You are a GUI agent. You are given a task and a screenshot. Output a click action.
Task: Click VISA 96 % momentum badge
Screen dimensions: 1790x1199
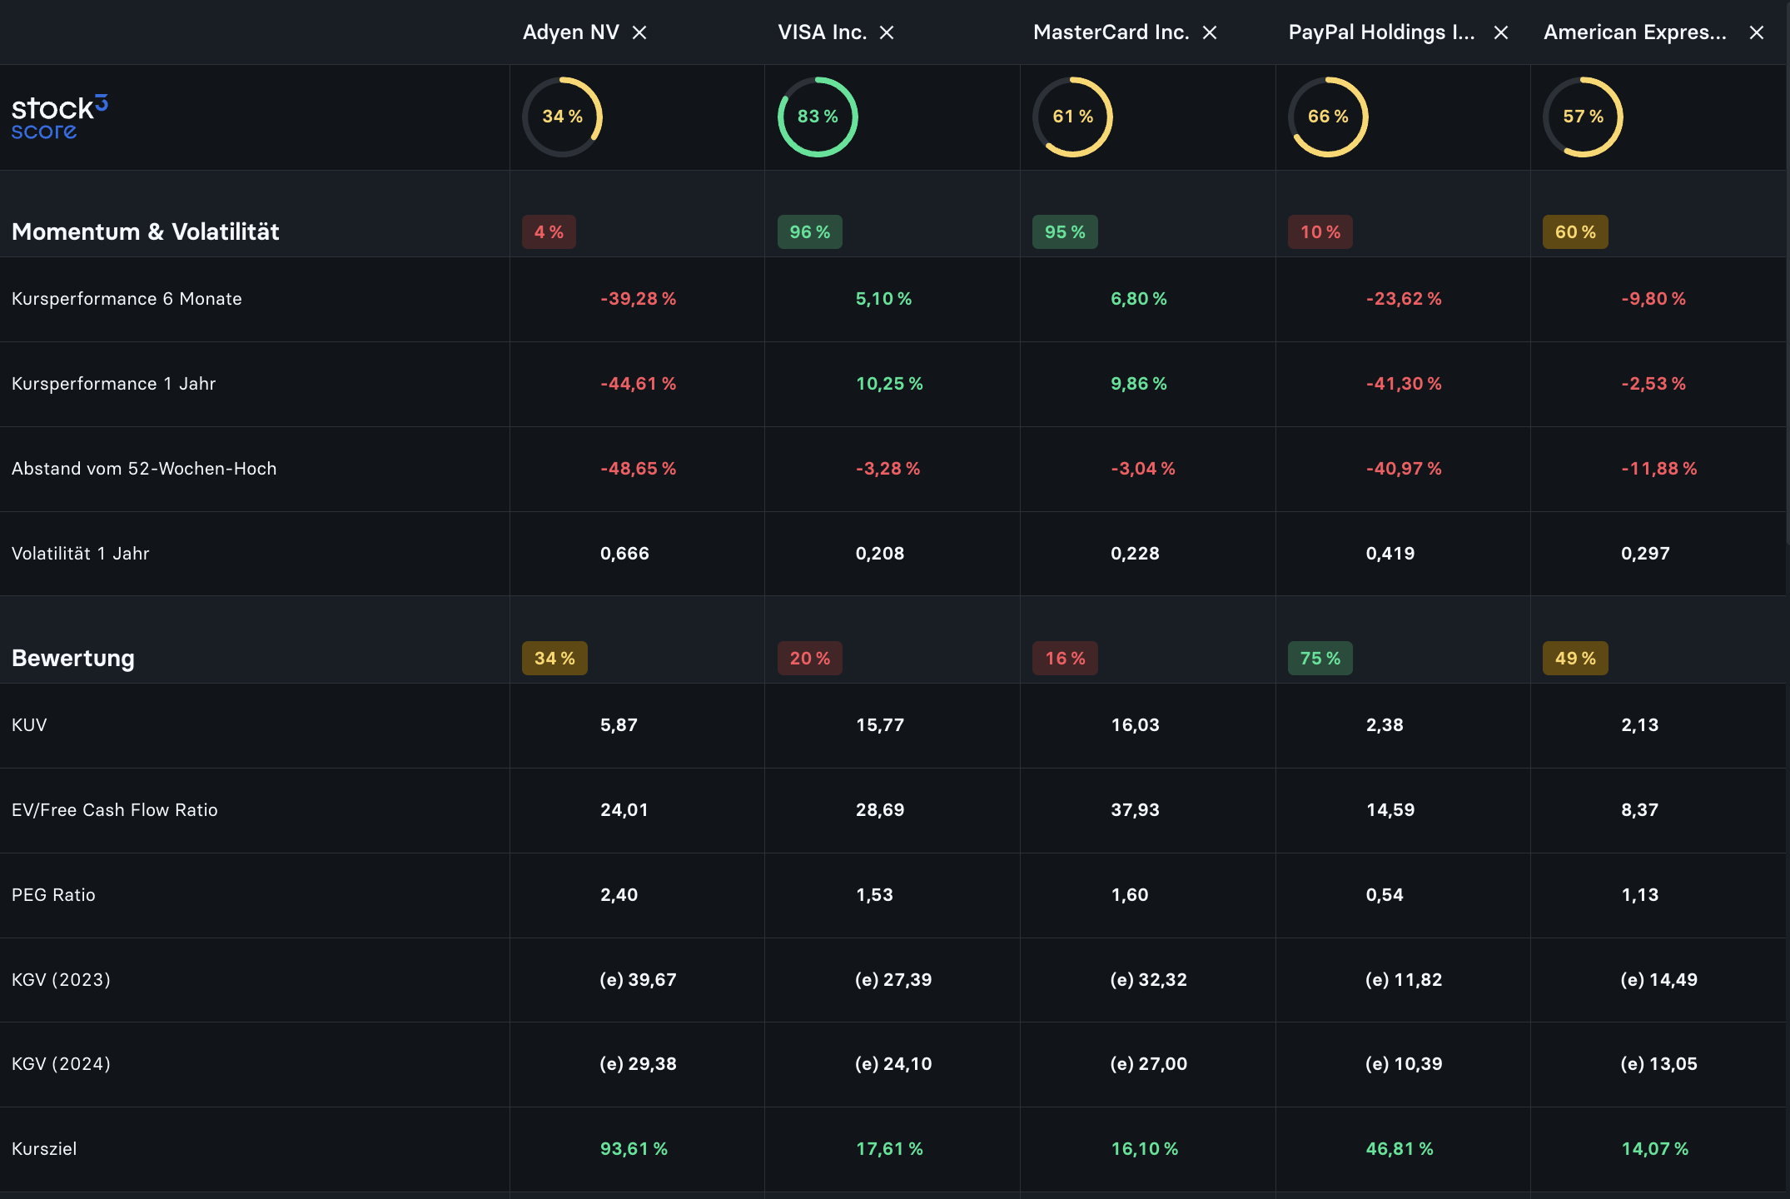(810, 232)
